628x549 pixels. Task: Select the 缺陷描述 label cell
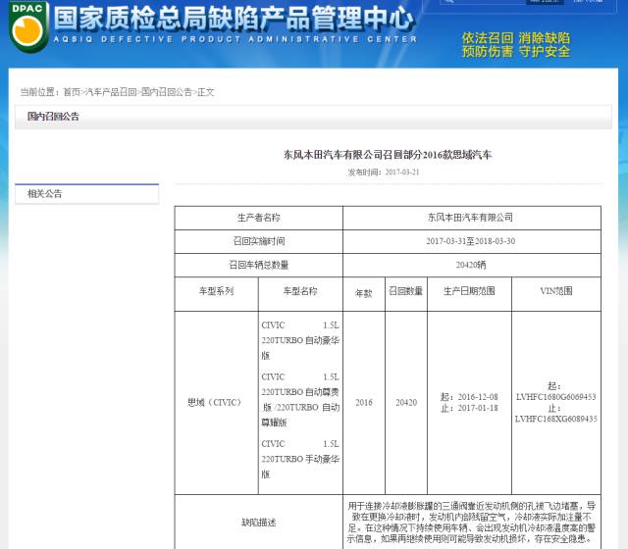(259, 523)
